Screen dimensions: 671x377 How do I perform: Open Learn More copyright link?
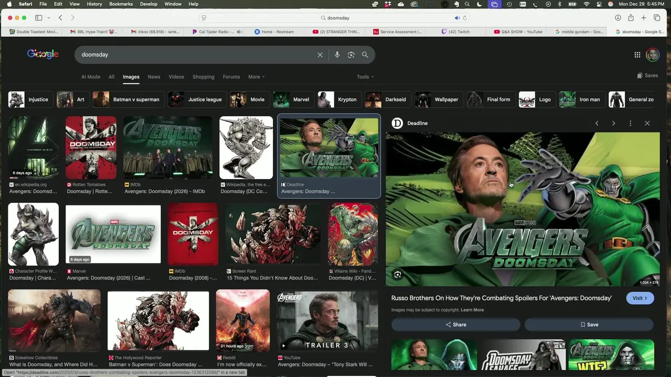[x=472, y=310]
